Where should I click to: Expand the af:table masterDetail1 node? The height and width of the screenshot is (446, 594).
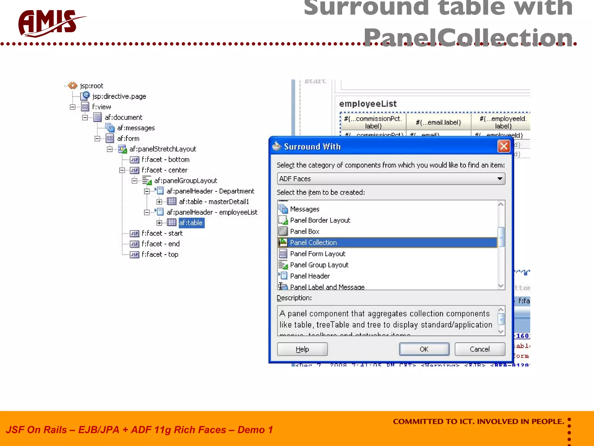click(159, 202)
